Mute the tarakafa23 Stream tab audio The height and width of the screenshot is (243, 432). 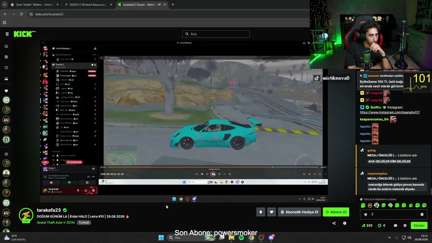[159, 5]
